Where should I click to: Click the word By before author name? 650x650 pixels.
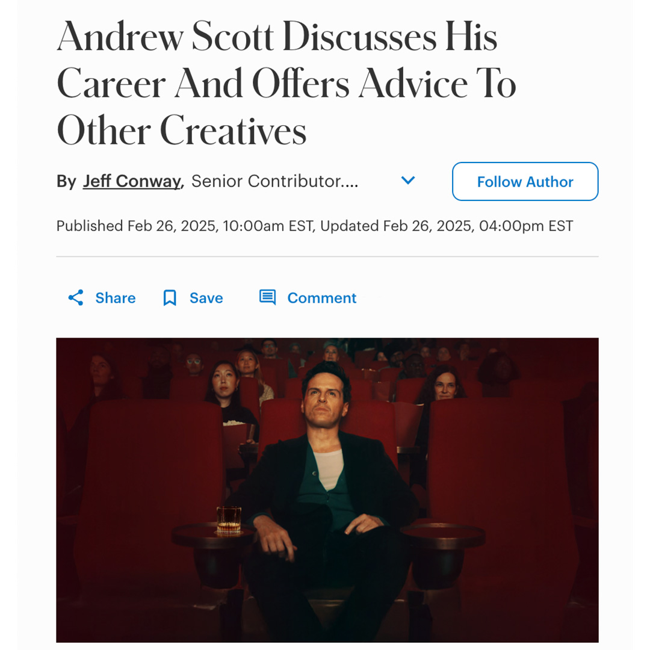click(x=66, y=181)
